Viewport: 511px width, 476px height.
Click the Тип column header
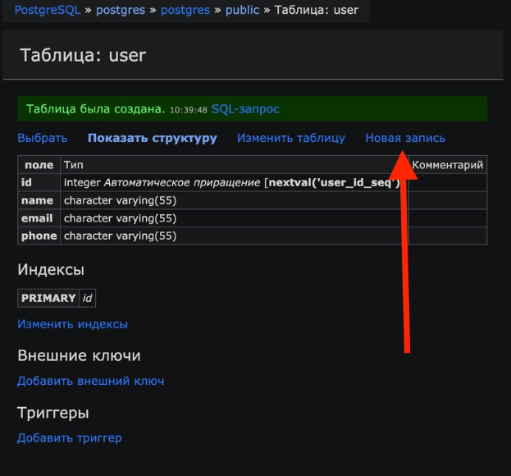click(74, 165)
